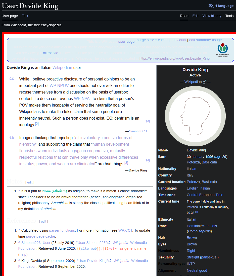
Task: Click back-reference caret of reference 1
Action: click(x=19, y=230)
